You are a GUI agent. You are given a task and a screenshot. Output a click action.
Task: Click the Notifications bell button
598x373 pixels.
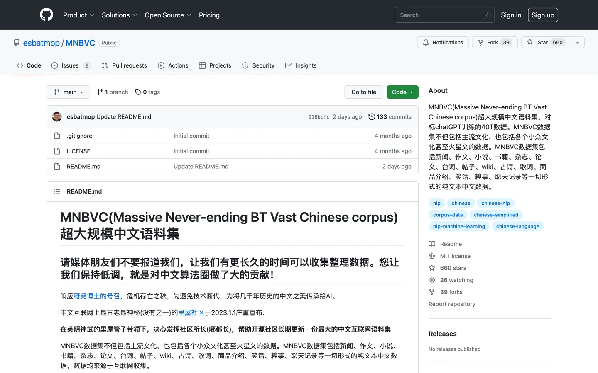443,42
